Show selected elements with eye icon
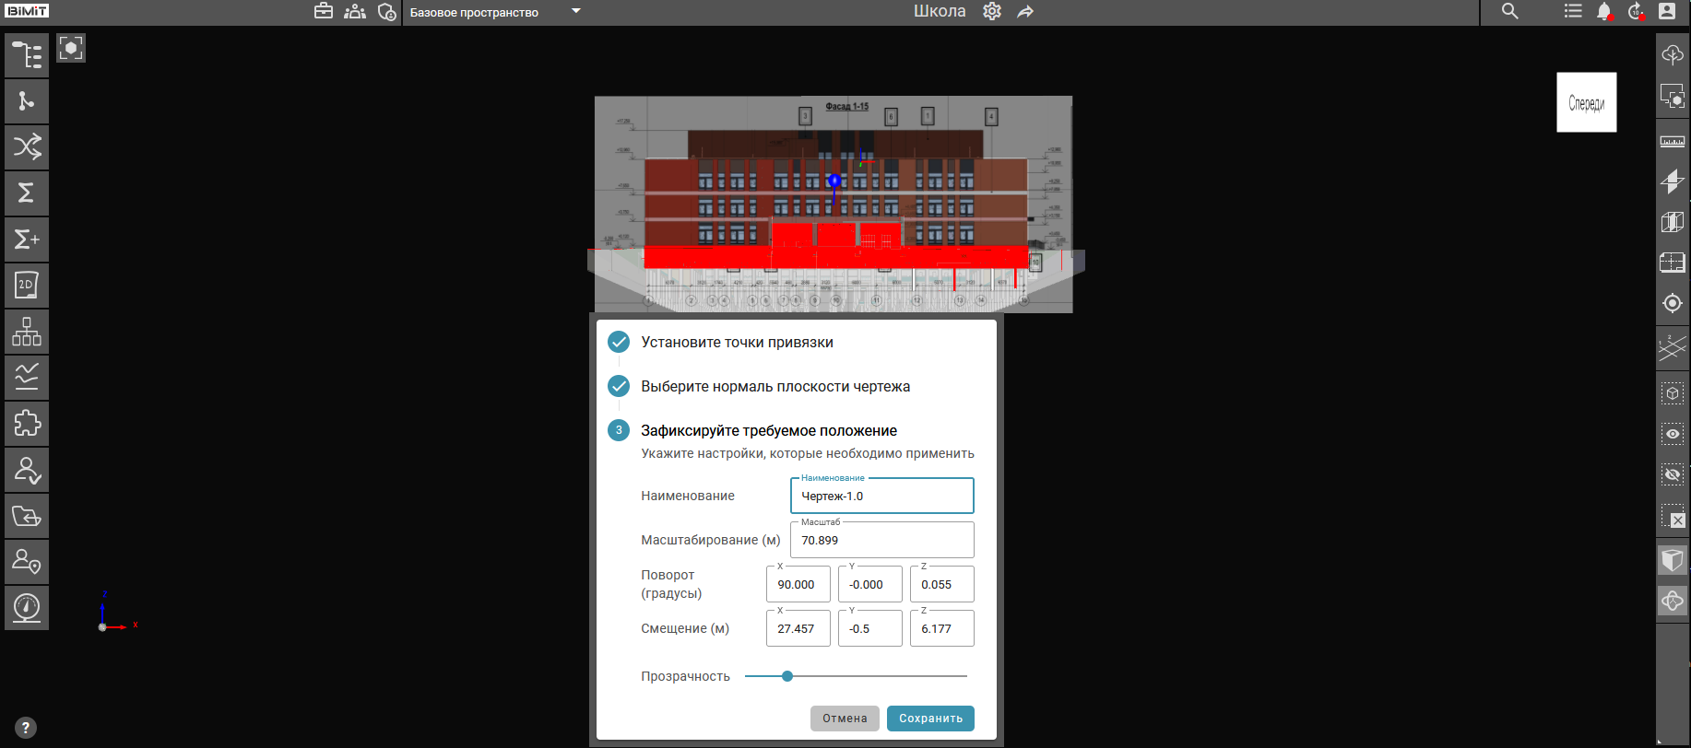 1672,434
